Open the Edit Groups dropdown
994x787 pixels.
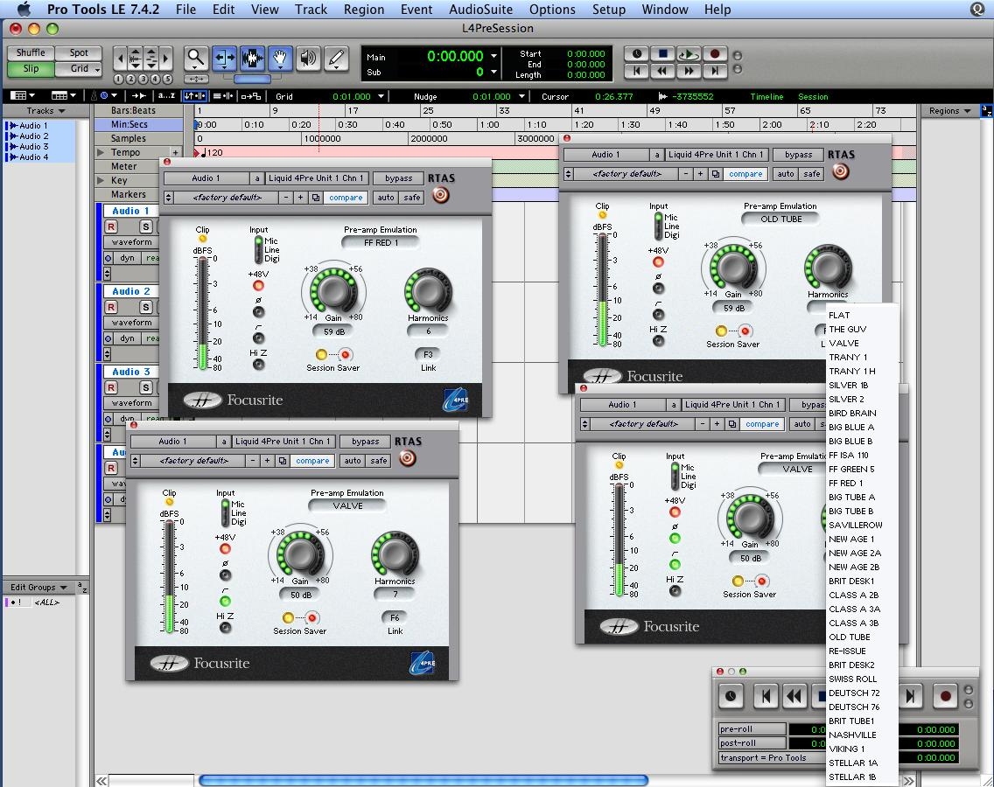[38, 588]
